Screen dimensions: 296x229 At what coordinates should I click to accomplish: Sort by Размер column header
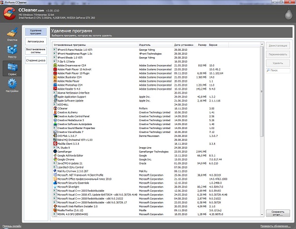pos(201,45)
